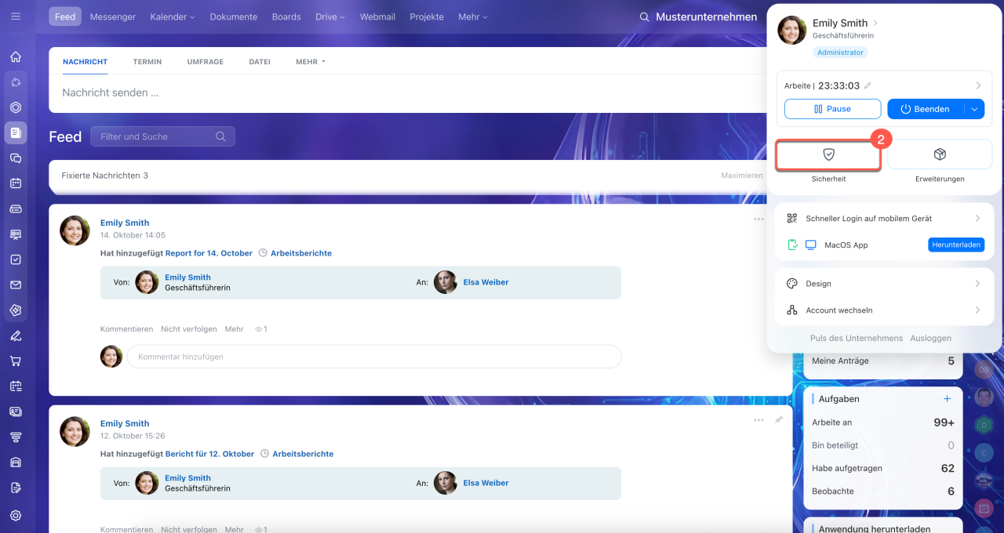
Task: Open the envelope mail icon in sidebar
Action: pos(16,285)
